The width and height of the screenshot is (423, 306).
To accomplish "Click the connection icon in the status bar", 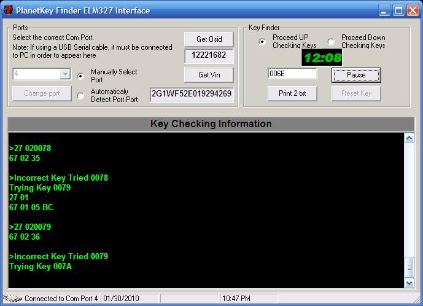I will click(12, 299).
